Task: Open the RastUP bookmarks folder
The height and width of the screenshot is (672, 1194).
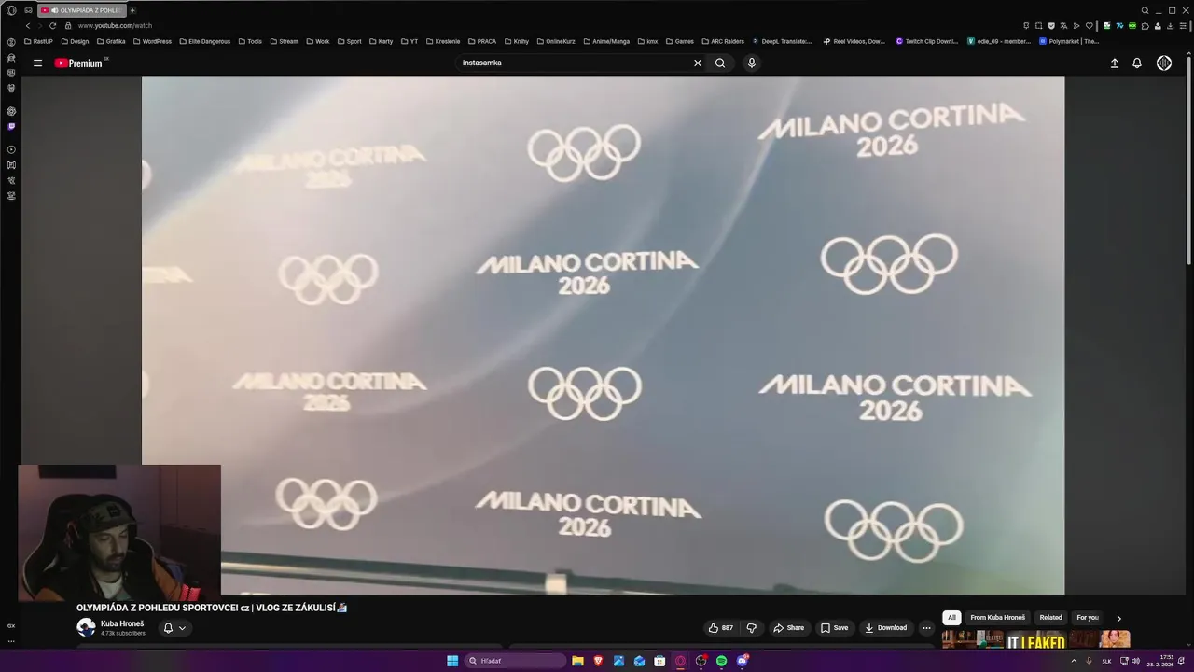Action: (38, 42)
